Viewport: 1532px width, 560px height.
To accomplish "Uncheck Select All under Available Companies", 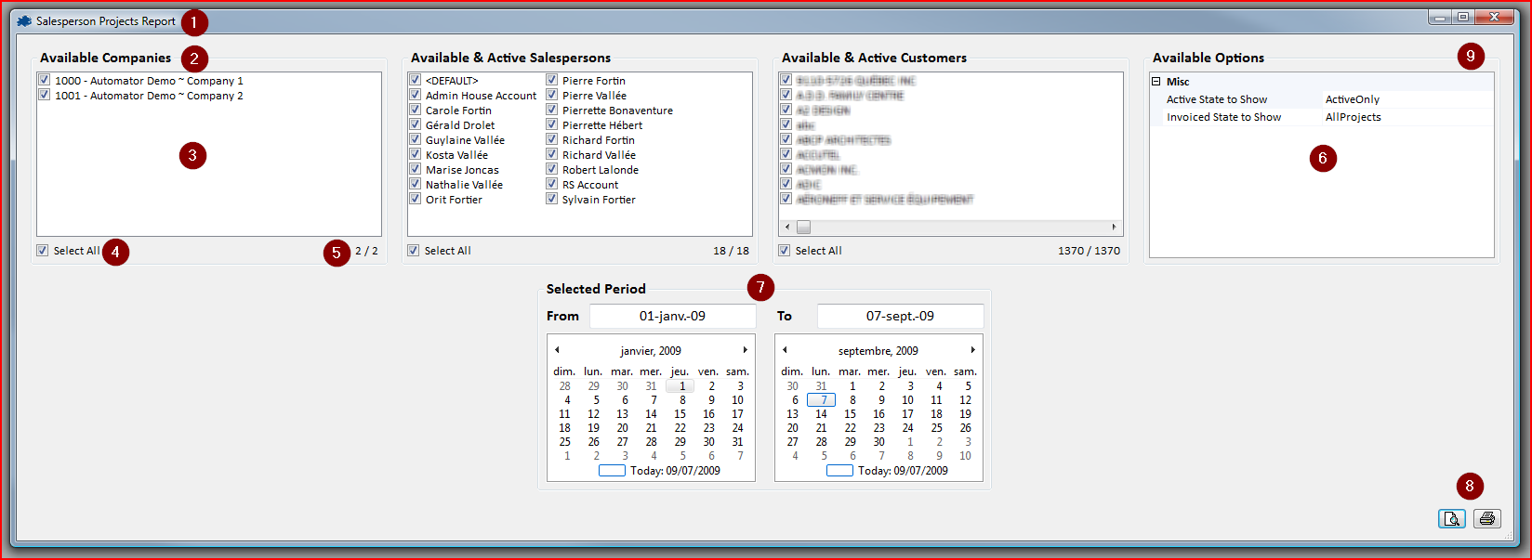I will [x=43, y=251].
